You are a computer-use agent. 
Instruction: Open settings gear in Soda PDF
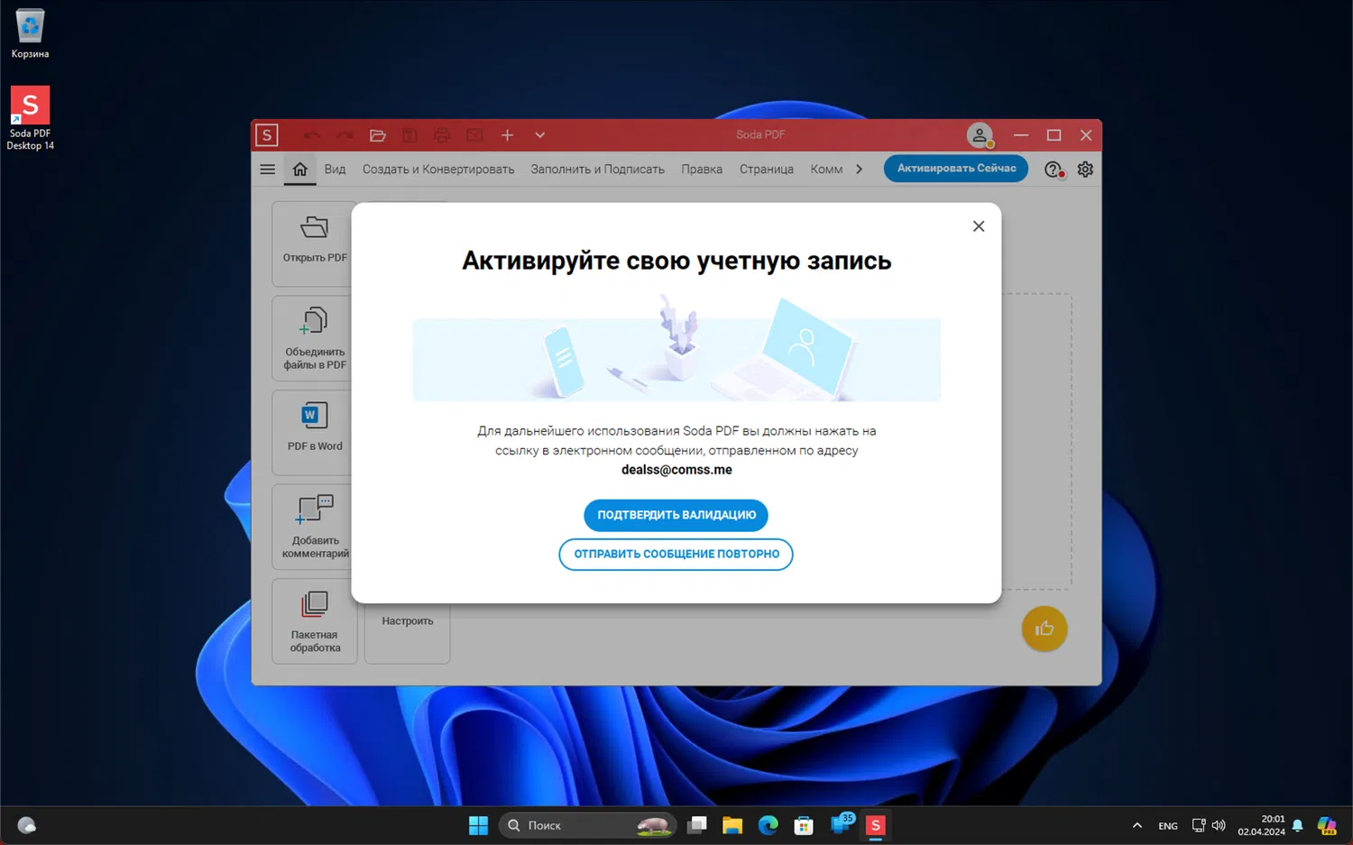click(x=1085, y=169)
